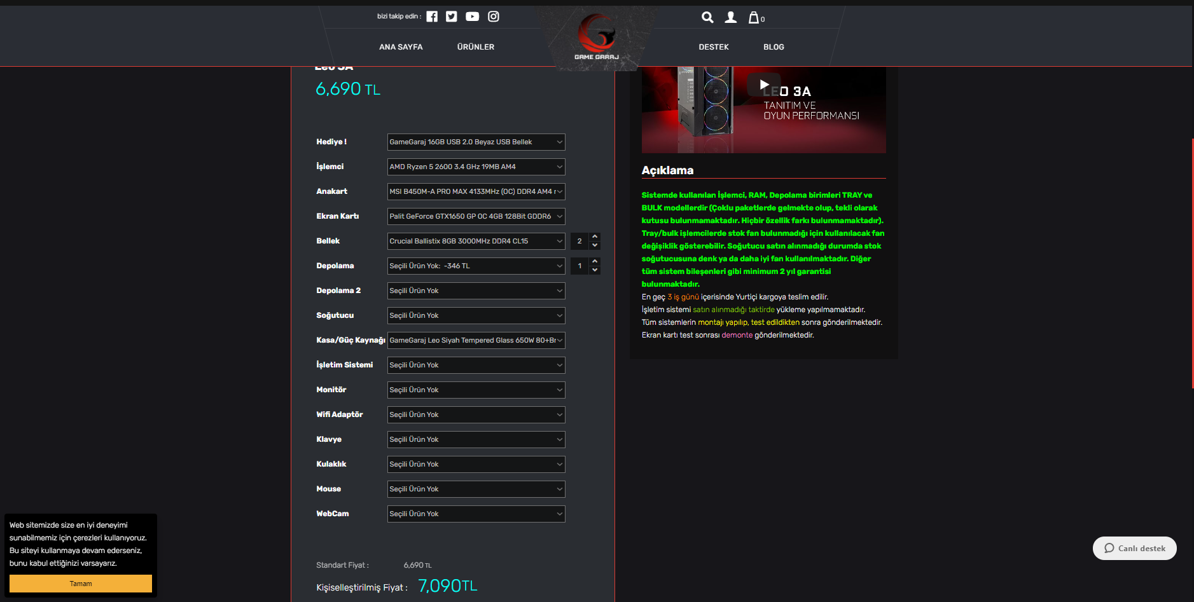Open the Klavye keyboard dropdown

click(476, 440)
